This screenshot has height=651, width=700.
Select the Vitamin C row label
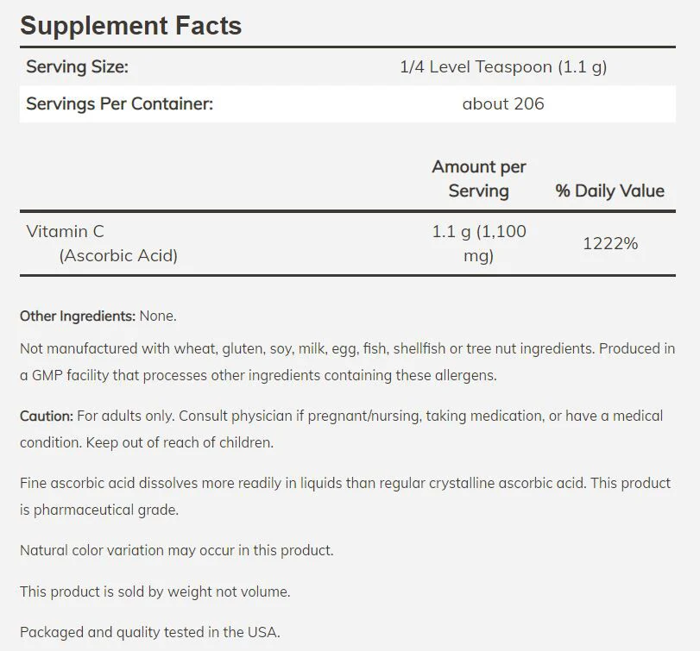coord(66,231)
